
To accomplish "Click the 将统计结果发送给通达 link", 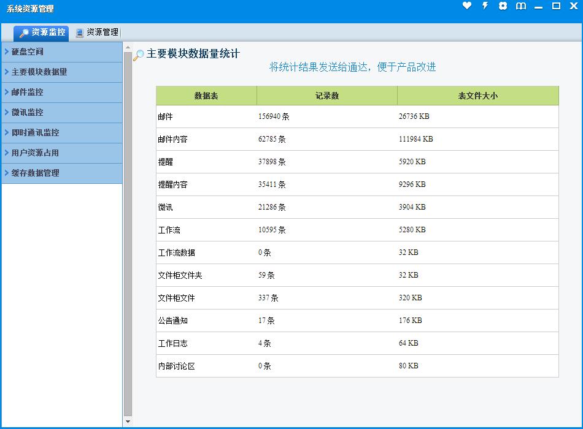I will (x=352, y=67).
